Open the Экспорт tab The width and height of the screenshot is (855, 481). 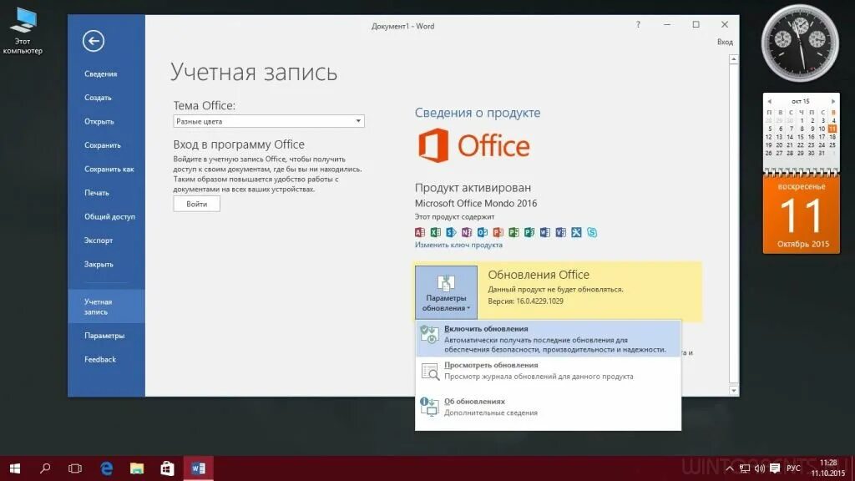coord(99,240)
